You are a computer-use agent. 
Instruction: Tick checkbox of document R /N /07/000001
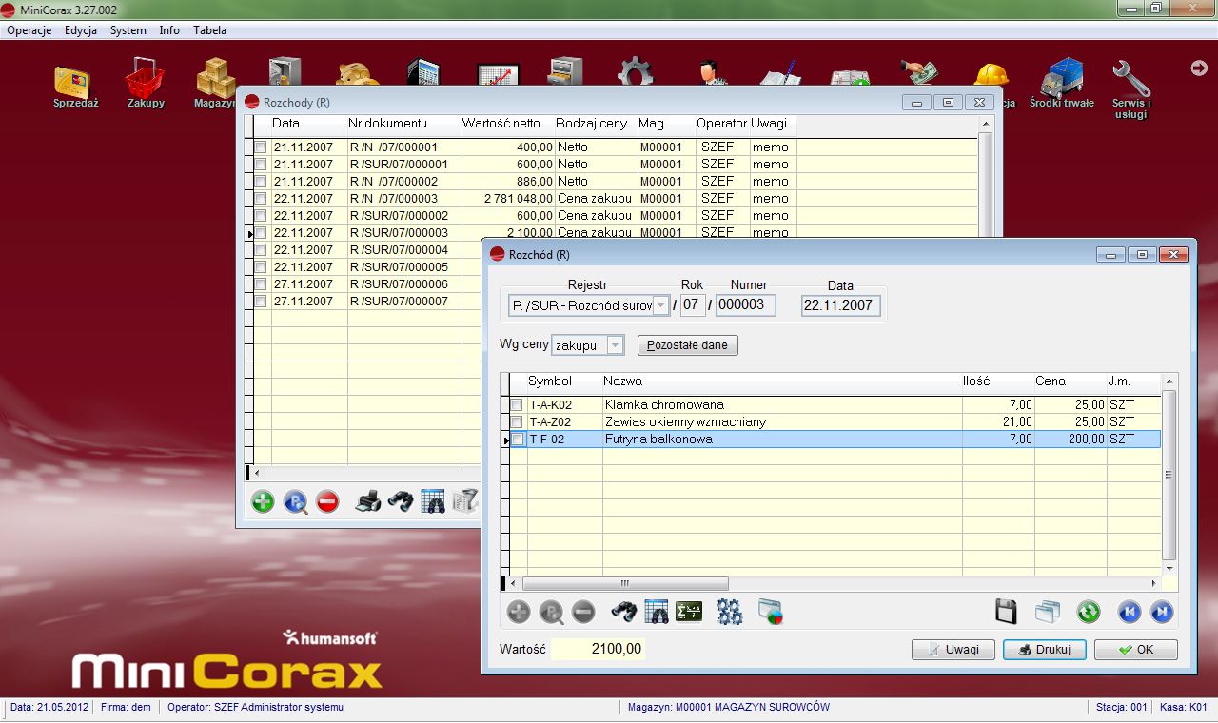(x=261, y=147)
